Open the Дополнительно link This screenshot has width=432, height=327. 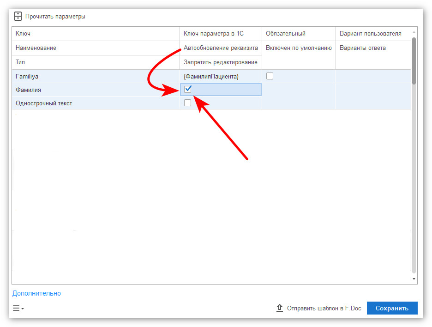(36, 293)
